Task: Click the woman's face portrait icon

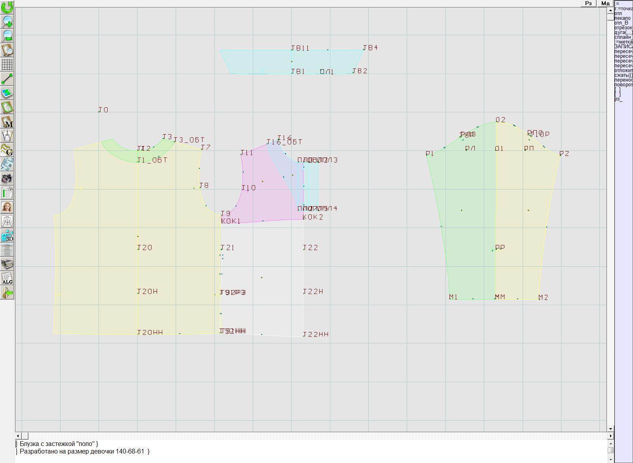Action: [7, 207]
